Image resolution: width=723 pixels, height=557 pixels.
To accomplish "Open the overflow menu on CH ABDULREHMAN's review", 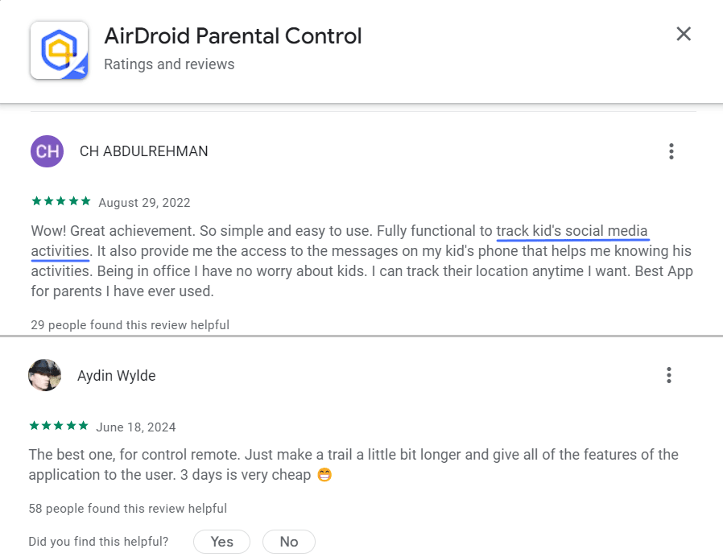I will click(x=671, y=151).
